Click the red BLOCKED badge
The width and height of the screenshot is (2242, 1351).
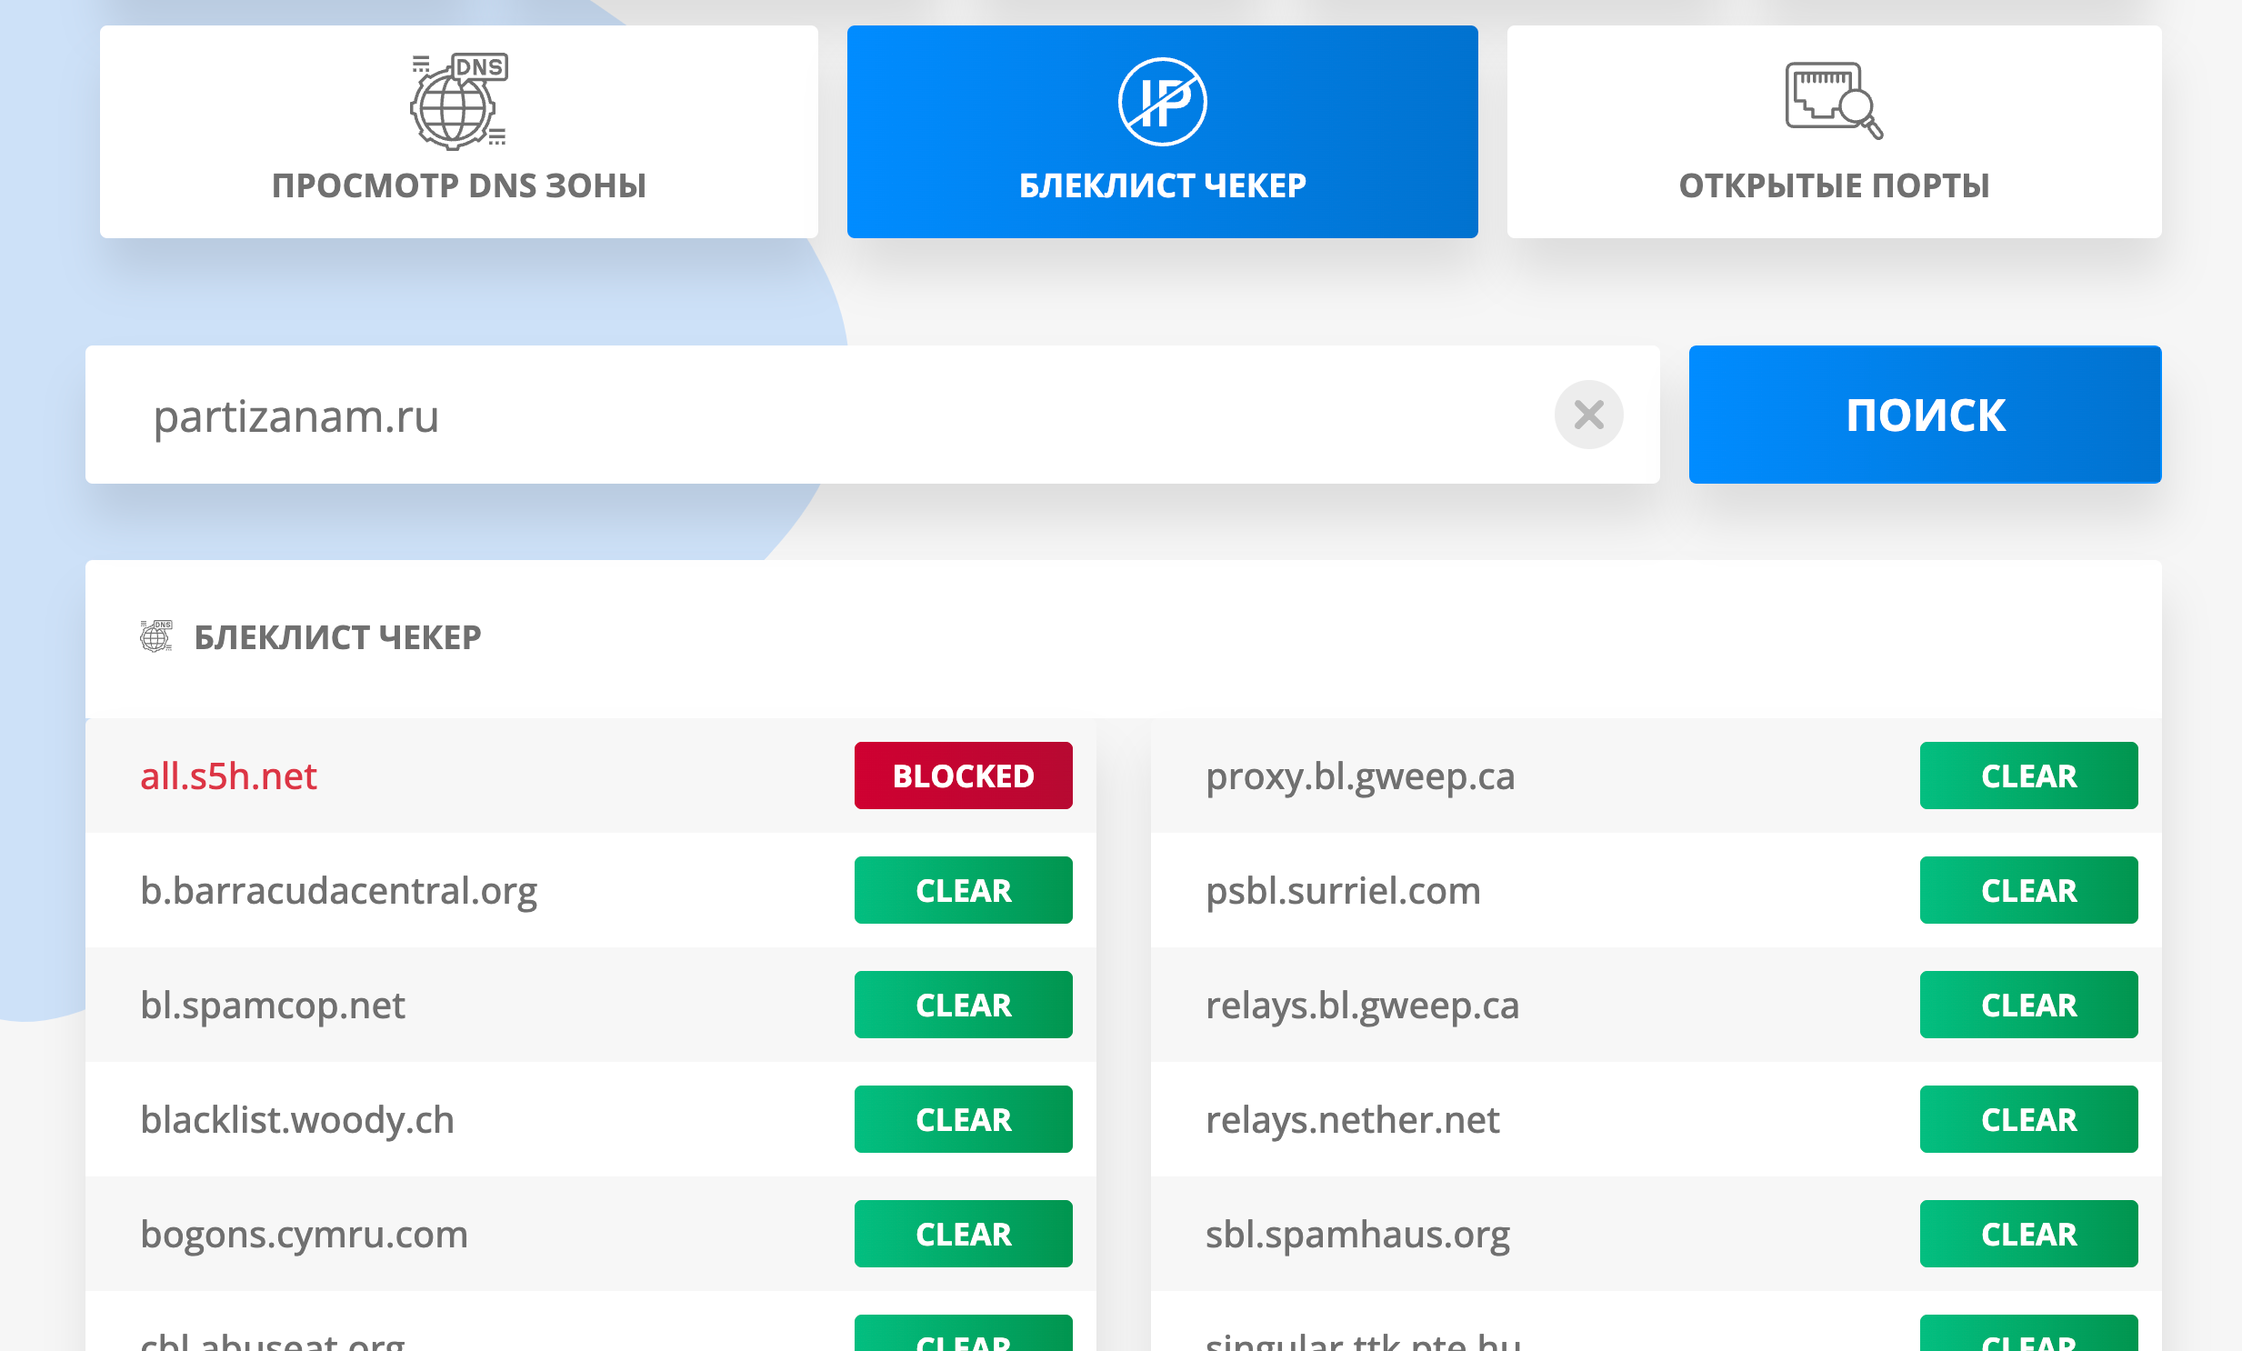pyautogui.click(x=963, y=776)
